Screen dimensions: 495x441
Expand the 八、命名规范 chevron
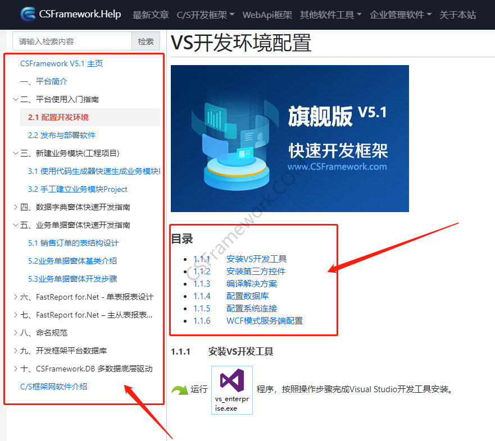(16, 333)
